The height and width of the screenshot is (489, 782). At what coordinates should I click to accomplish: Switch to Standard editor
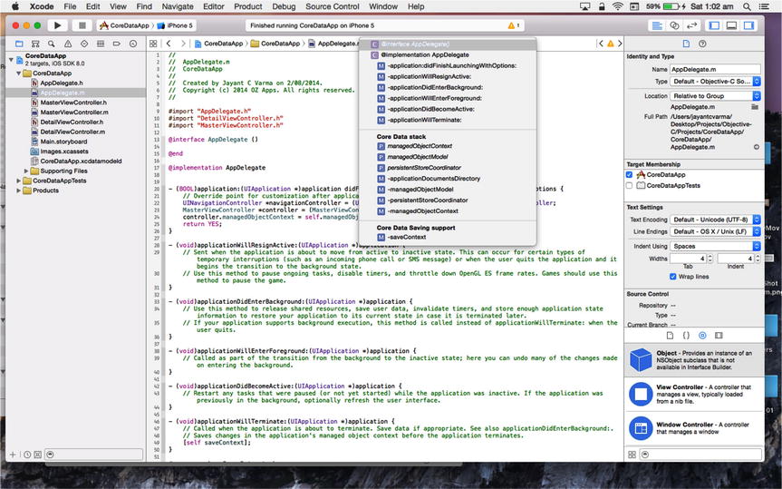click(x=657, y=25)
